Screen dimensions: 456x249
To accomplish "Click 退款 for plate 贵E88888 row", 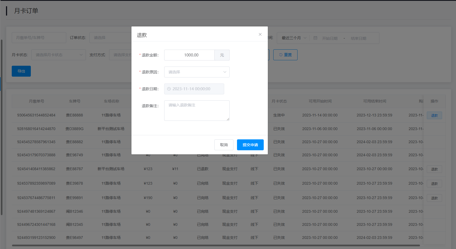I will 434,115.
